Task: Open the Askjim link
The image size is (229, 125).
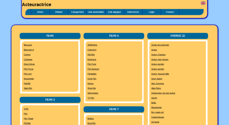Action: [154, 98]
